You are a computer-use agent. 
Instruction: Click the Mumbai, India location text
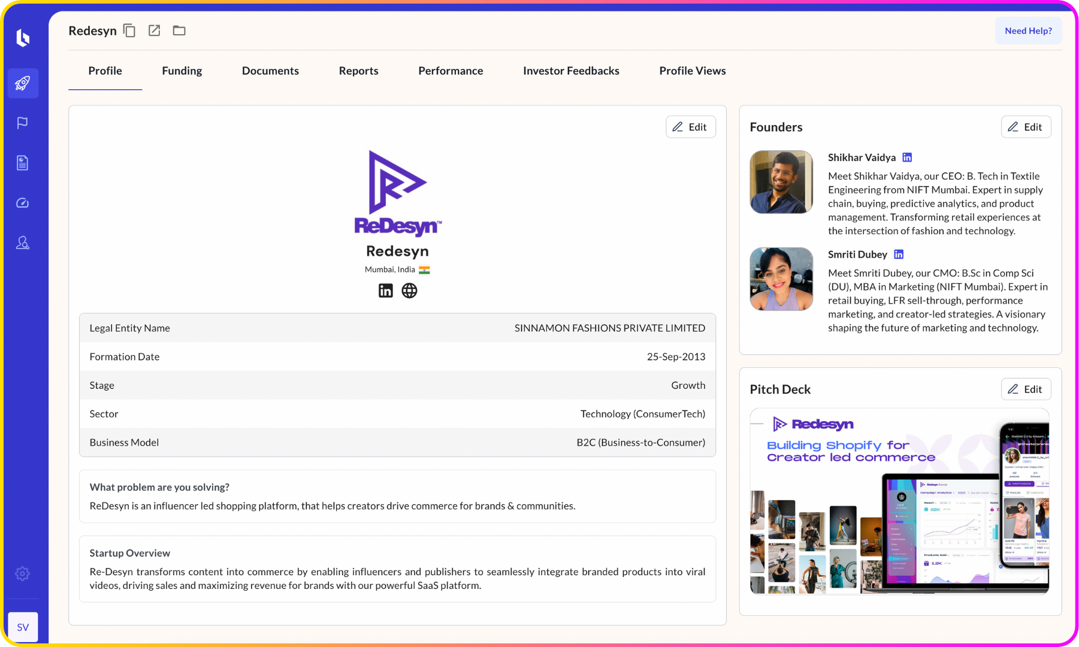(x=390, y=270)
